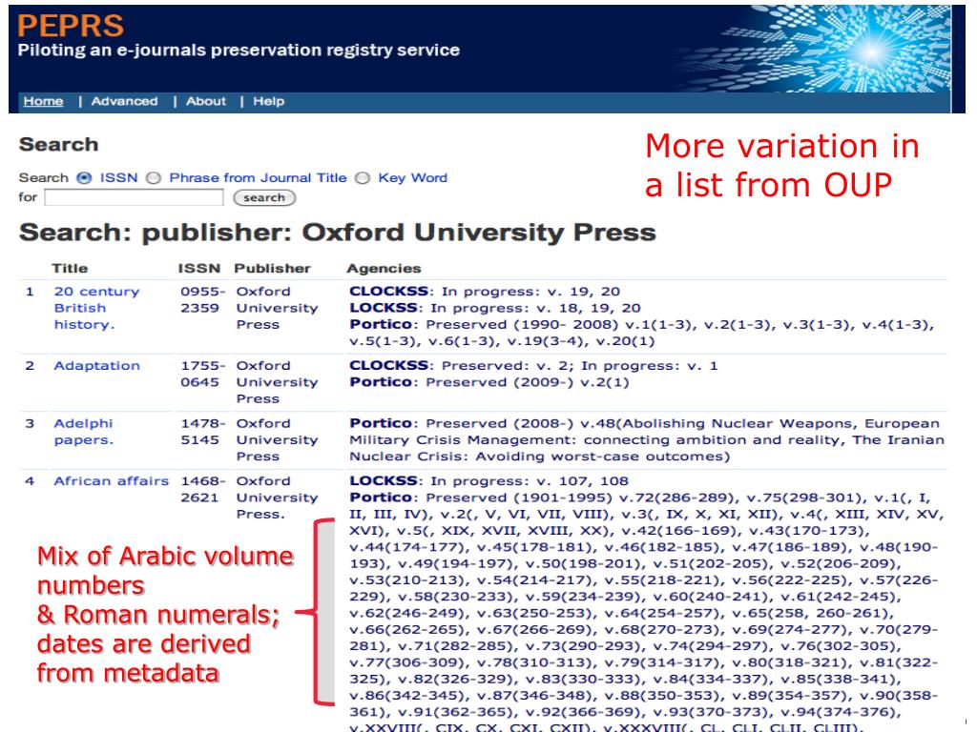Click ISSN 1755-0645 cell
This screenshot has height=732, width=977.
(x=202, y=374)
